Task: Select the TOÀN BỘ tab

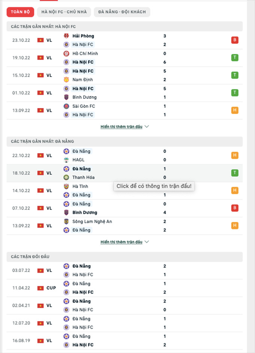Action: [20, 12]
